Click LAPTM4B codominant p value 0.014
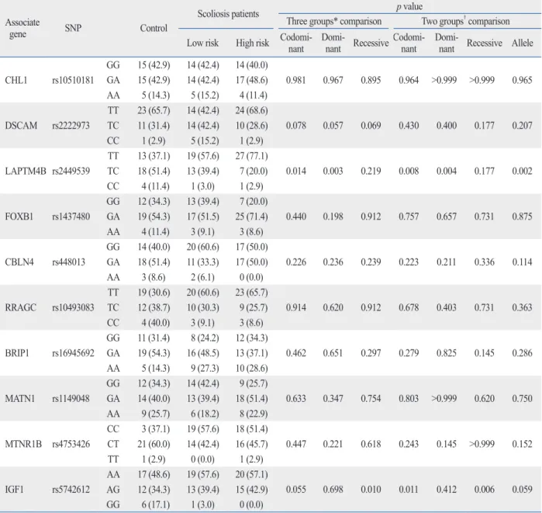Screen dimensions: 542x513 (x=296, y=171)
